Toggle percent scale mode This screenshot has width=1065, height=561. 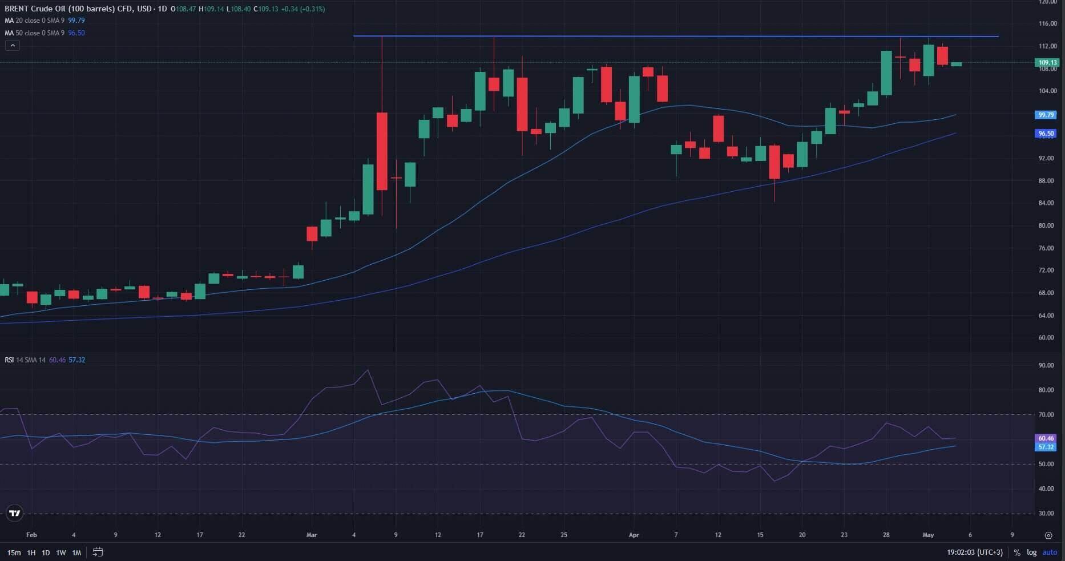click(1017, 552)
